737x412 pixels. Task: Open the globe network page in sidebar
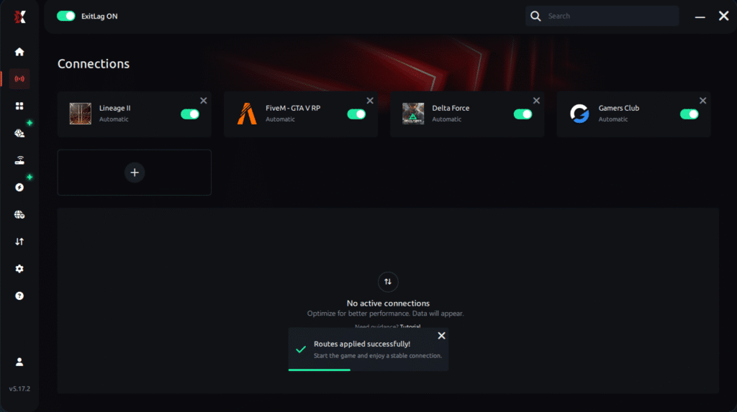[x=19, y=215]
